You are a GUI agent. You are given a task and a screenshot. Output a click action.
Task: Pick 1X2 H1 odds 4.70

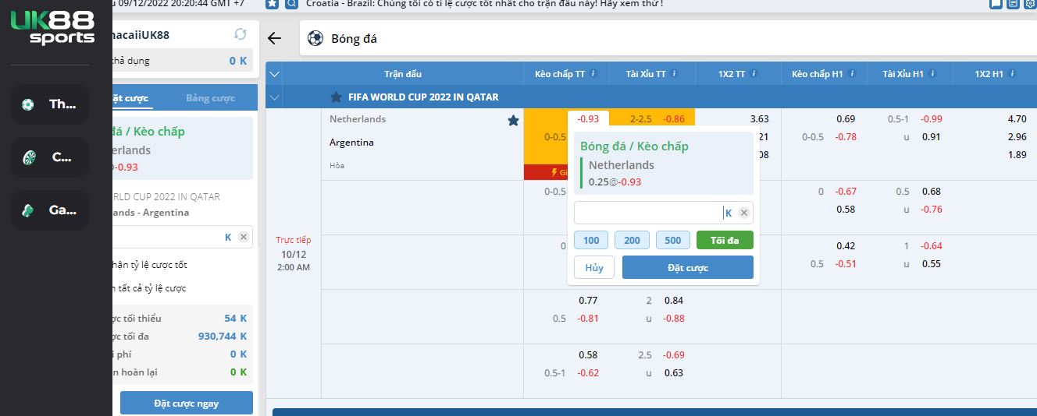coord(1017,119)
